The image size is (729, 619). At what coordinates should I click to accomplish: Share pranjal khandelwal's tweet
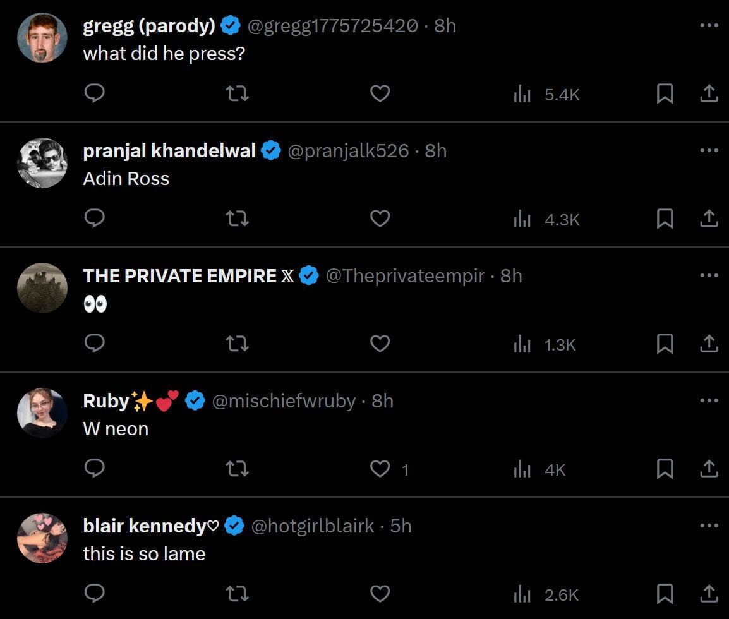click(709, 219)
